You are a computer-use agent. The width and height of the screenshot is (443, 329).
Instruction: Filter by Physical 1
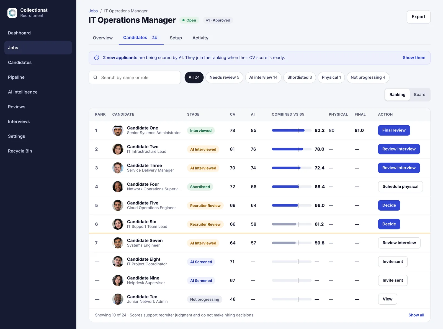[x=331, y=77]
